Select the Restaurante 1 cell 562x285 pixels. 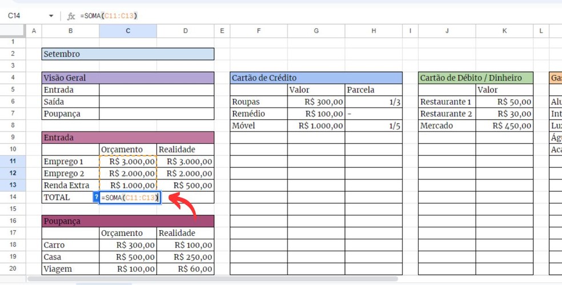[x=447, y=102]
